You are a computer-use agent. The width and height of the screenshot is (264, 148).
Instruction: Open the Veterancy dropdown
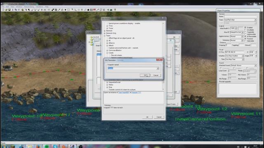[242, 40]
